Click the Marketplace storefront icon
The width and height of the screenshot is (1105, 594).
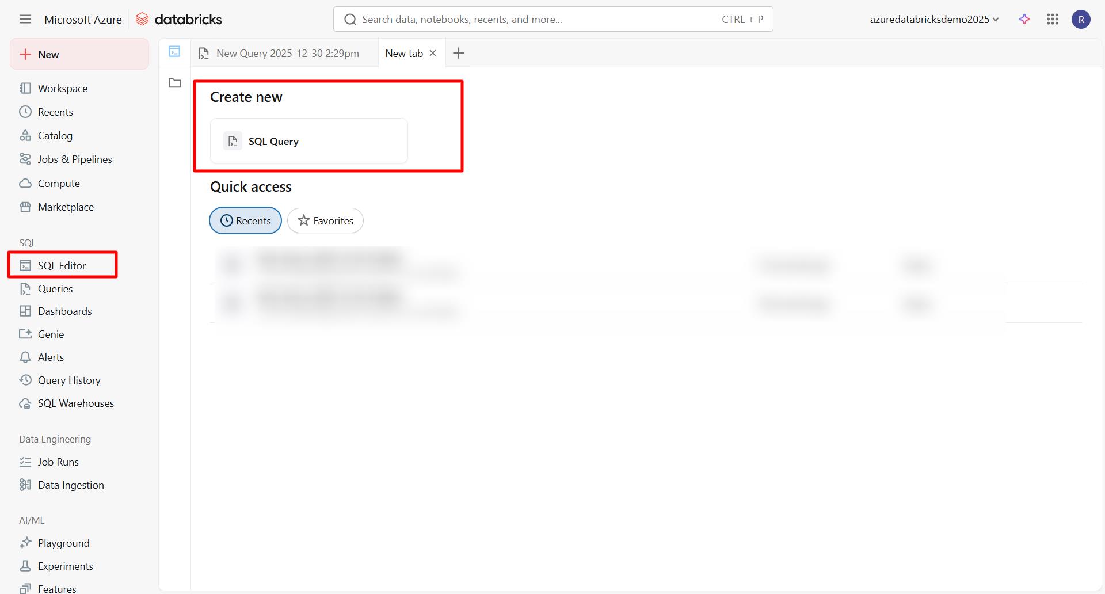[25, 207]
